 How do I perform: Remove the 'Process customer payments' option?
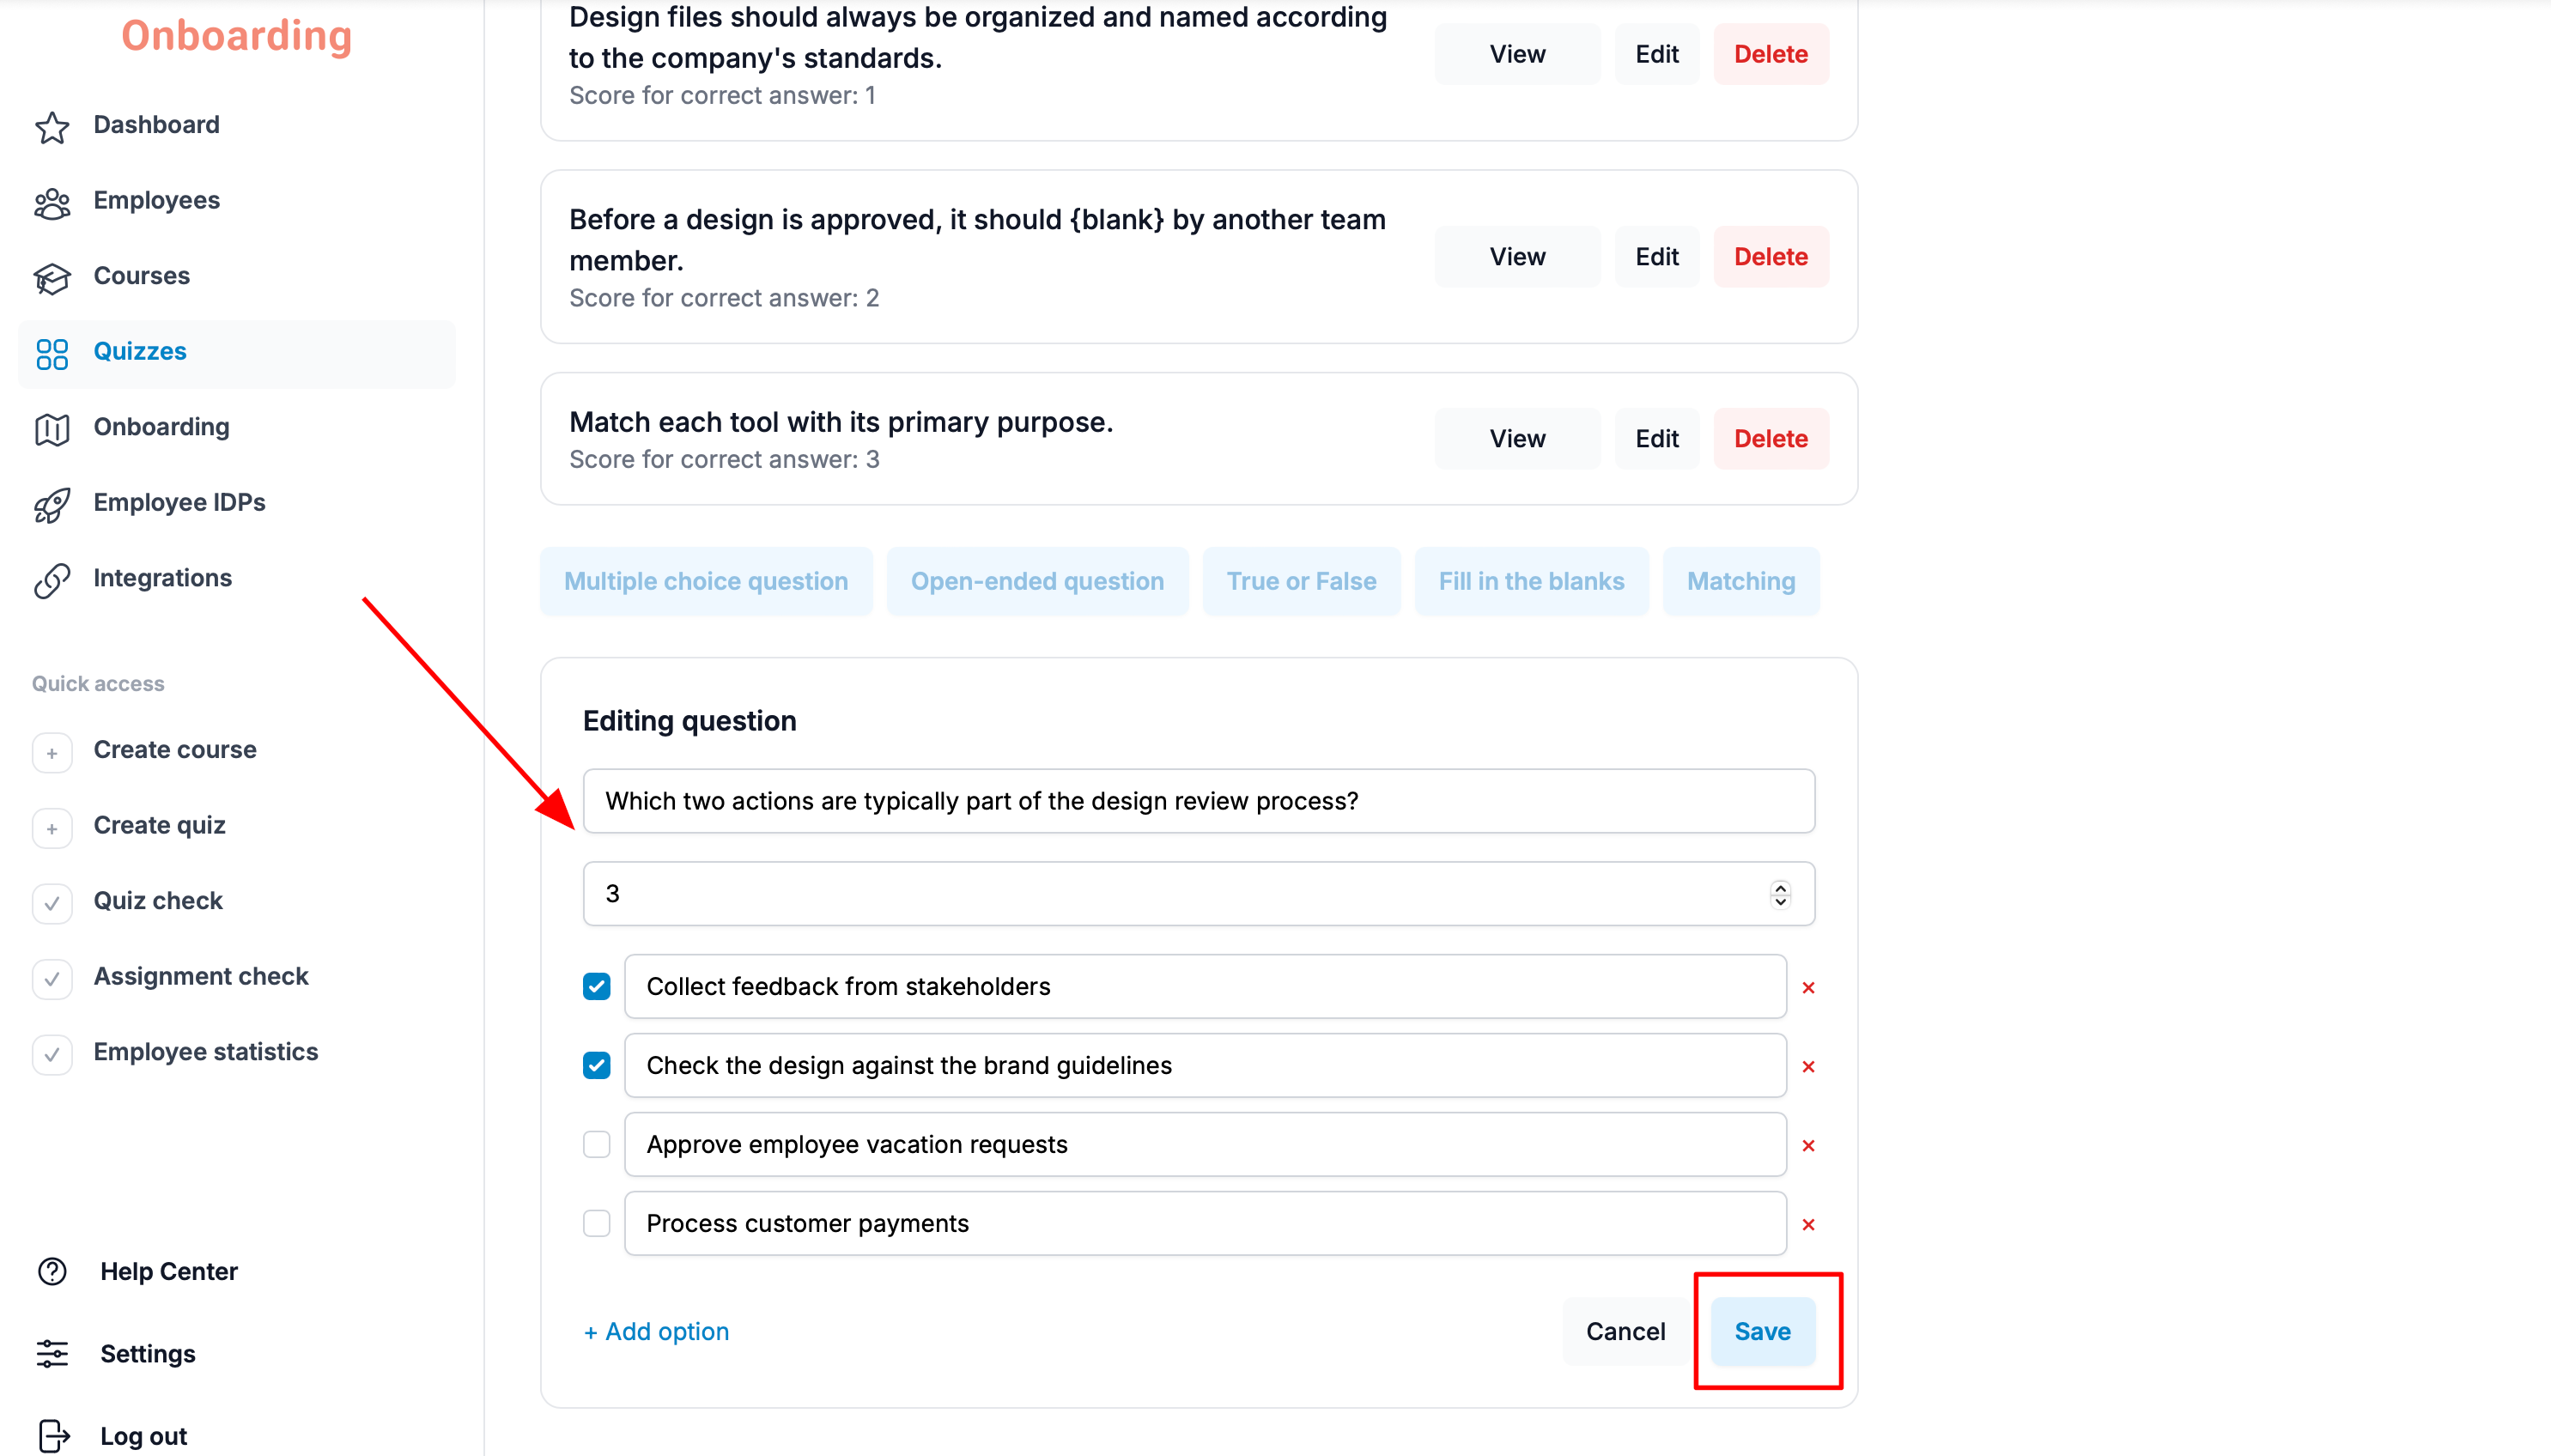(1808, 1224)
